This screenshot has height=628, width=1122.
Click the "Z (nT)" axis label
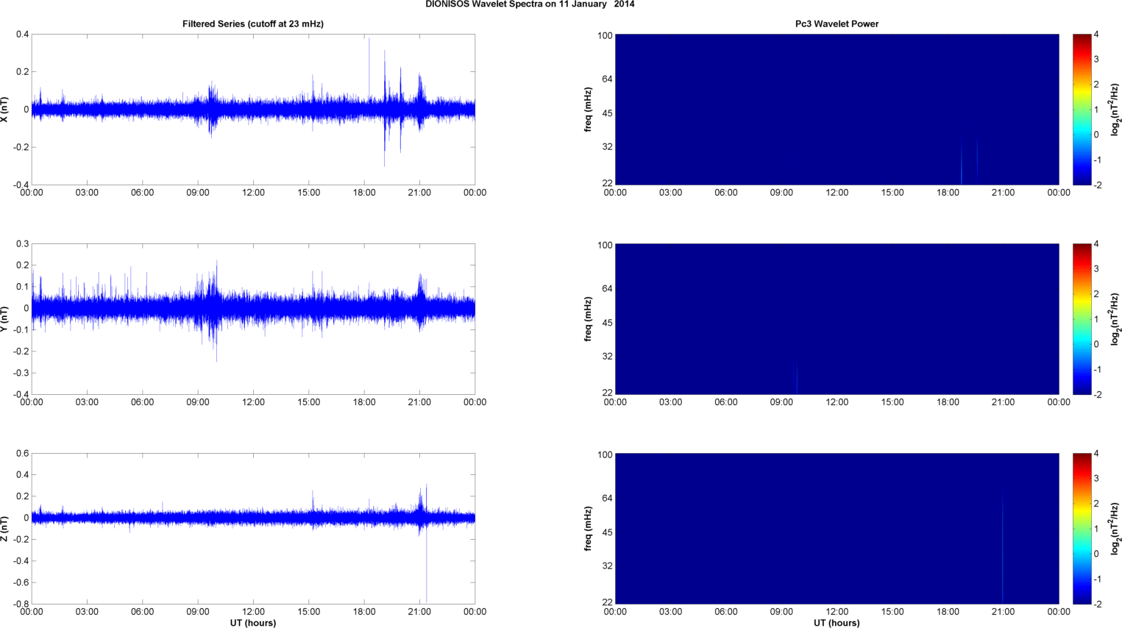4,529
